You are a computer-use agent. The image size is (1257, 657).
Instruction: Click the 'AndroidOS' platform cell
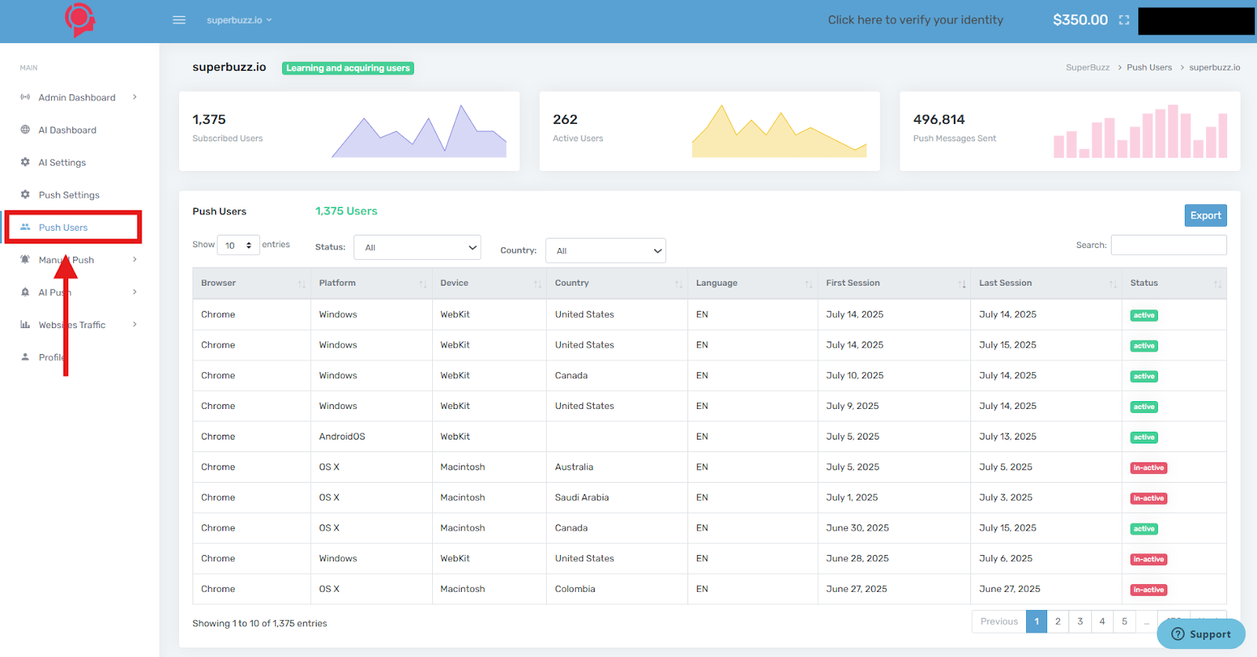pos(342,436)
